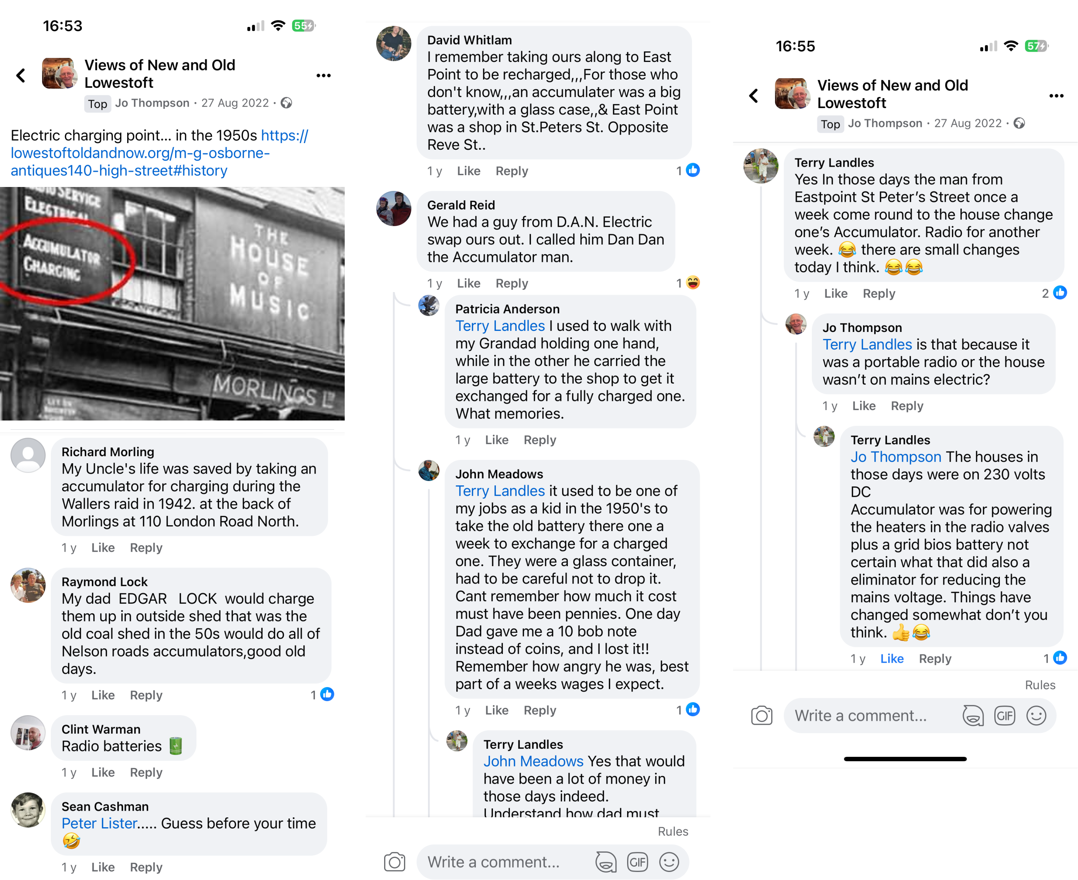Tap thumbs-up reaction on David Whitlam's comment

[692, 170]
